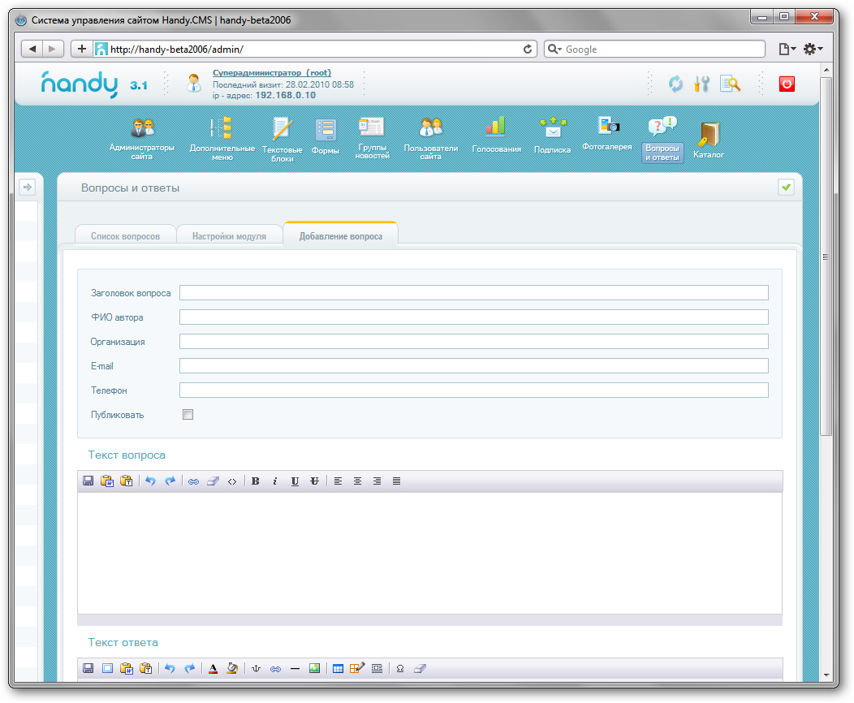
Task: Open the browser page menu dropdown
Action: point(787,50)
